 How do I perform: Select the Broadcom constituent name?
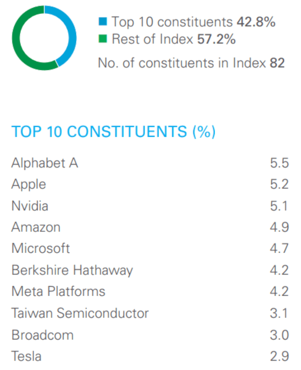pyautogui.click(x=43, y=335)
